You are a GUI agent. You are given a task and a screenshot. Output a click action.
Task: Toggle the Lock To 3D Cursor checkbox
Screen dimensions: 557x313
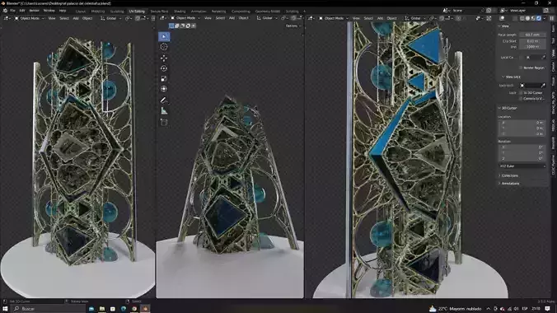pyautogui.click(x=521, y=93)
